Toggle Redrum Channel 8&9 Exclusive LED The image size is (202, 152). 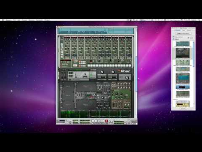(x=61, y=66)
